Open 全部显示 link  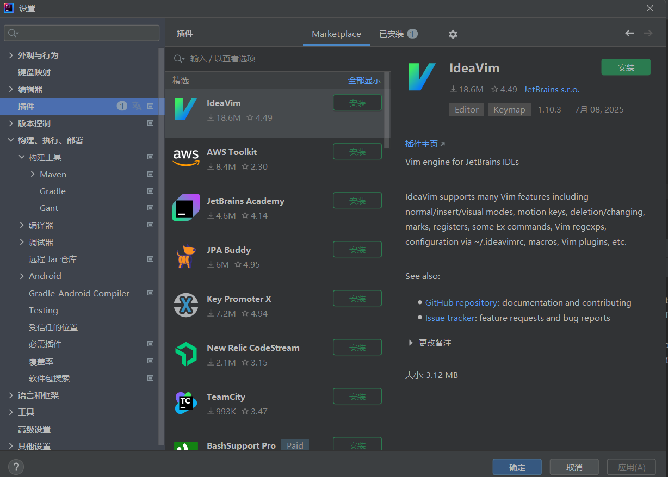pos(364,80)
